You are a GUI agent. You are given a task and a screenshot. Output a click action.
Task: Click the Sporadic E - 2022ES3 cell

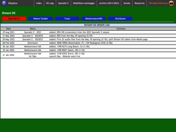coord(33,39)
